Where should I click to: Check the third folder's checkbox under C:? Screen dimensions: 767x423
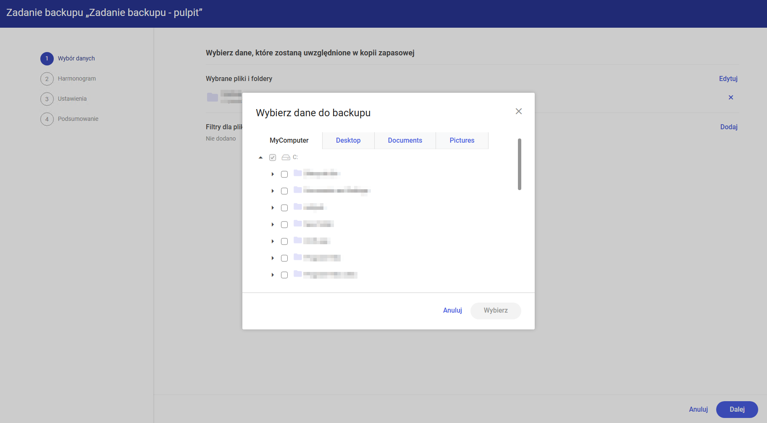click(x=284, y=208)
